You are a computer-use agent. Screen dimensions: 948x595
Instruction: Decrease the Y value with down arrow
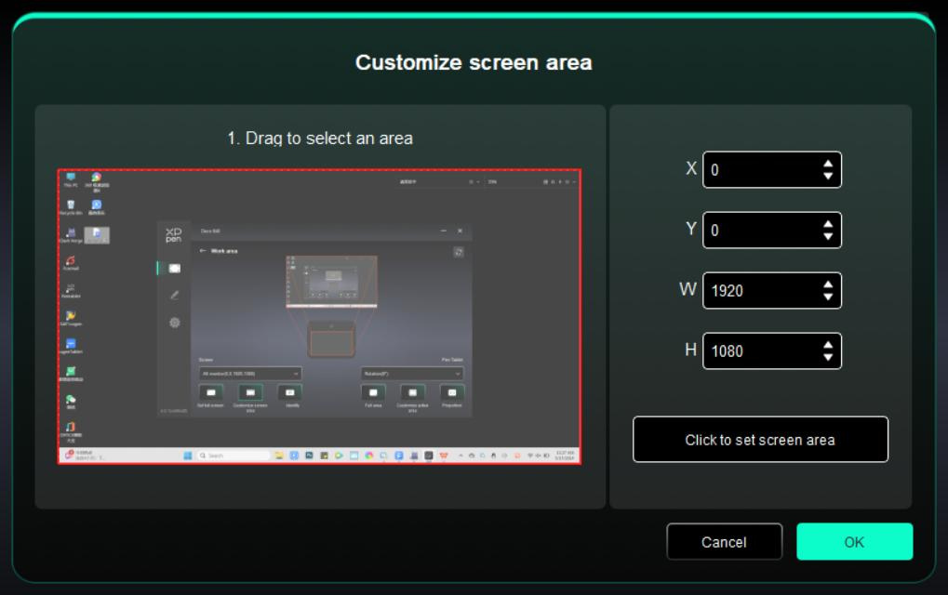click(x=828, y=236)
